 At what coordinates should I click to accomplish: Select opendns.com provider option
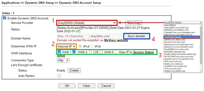click(x=179, y=59)
